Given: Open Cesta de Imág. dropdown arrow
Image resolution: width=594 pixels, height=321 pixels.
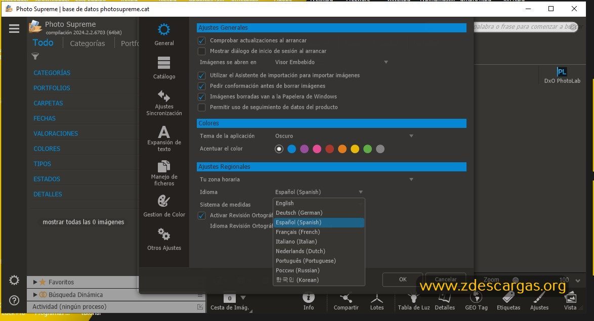Looking at the screenshot, I should 243,298.
